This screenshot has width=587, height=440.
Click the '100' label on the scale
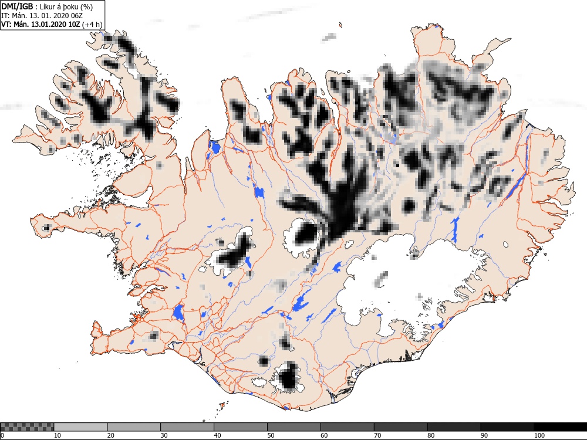tap(539, 435)
